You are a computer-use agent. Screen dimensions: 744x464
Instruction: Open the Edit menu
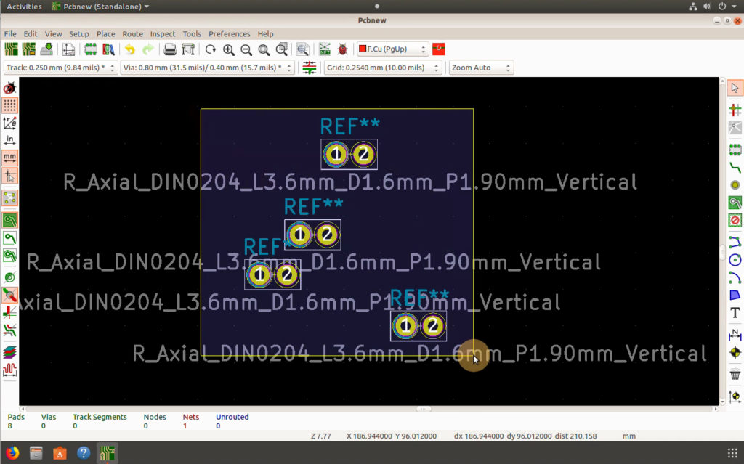[x=31, y=33]
